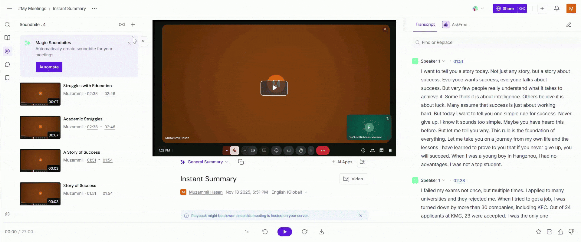Click the raise hand icon in video
Viewport: 581px width, 242px height.
point(301,150)
